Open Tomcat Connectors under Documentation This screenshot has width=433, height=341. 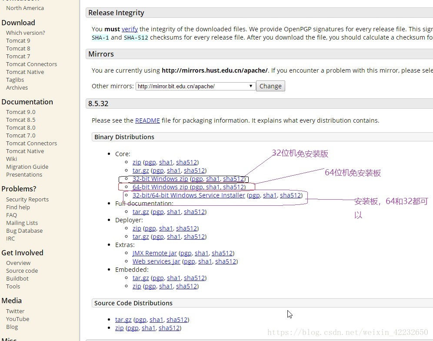[x=31, y=144]
